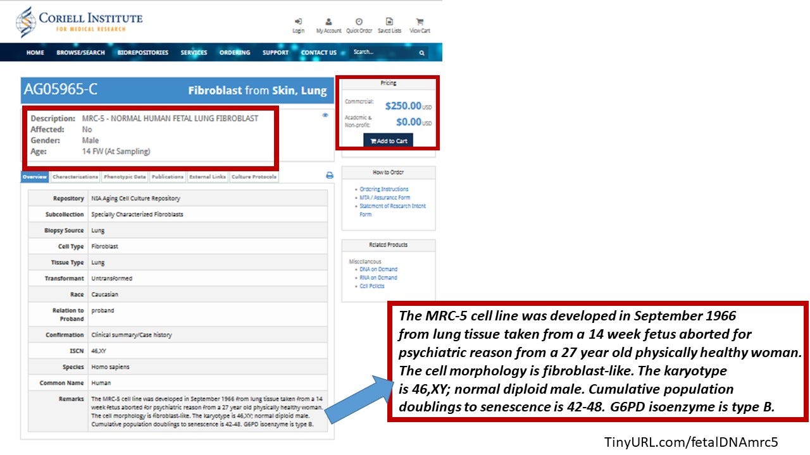Click the Coriell Institute logo
Screen dimensions: 810x455
[x=79, y=21]
